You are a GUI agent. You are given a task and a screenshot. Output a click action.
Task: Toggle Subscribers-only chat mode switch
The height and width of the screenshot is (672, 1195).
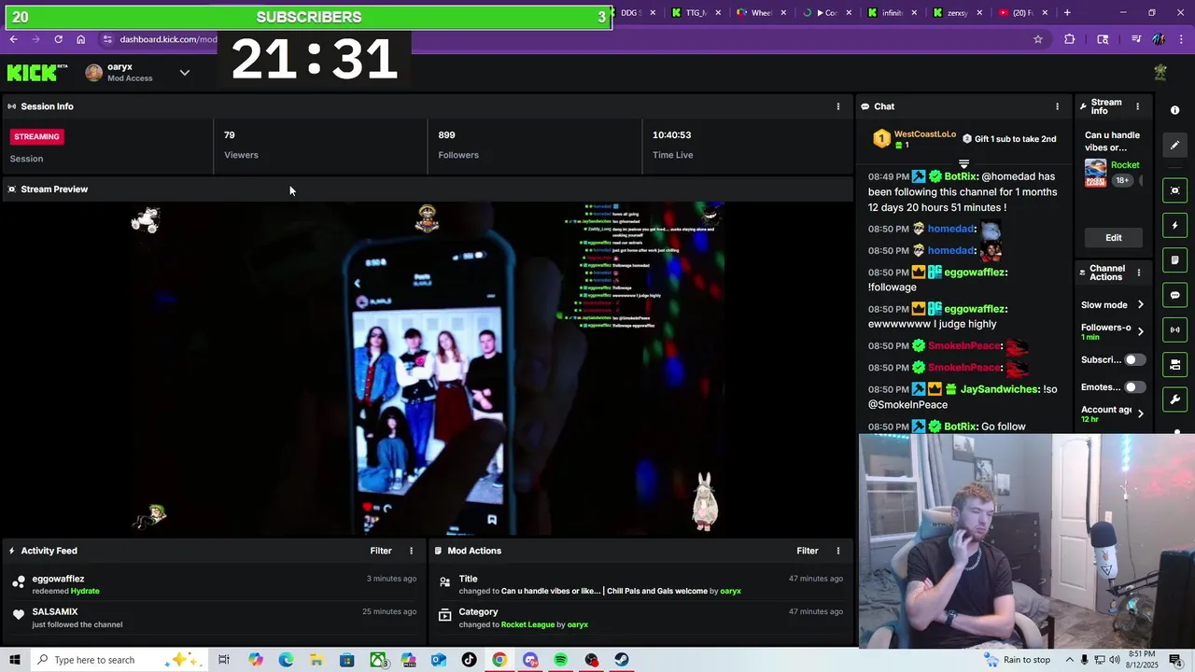[1134, 359]
